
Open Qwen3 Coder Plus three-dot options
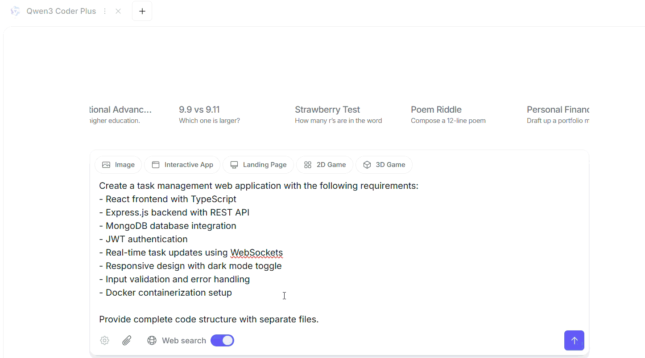pos(105,11)
